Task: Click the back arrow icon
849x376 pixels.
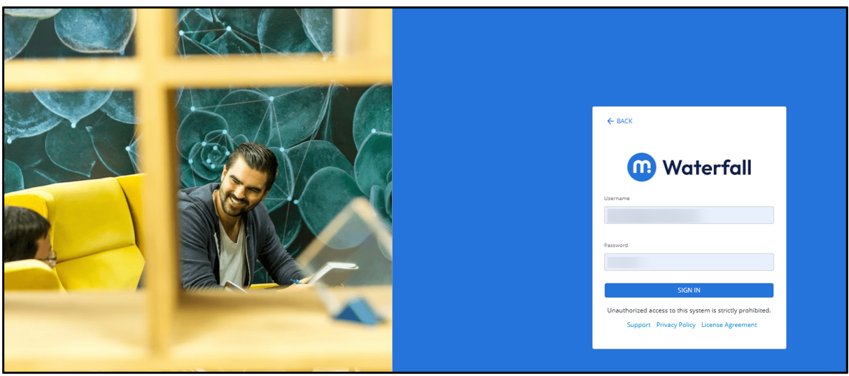Action: (x=610, y=121)
